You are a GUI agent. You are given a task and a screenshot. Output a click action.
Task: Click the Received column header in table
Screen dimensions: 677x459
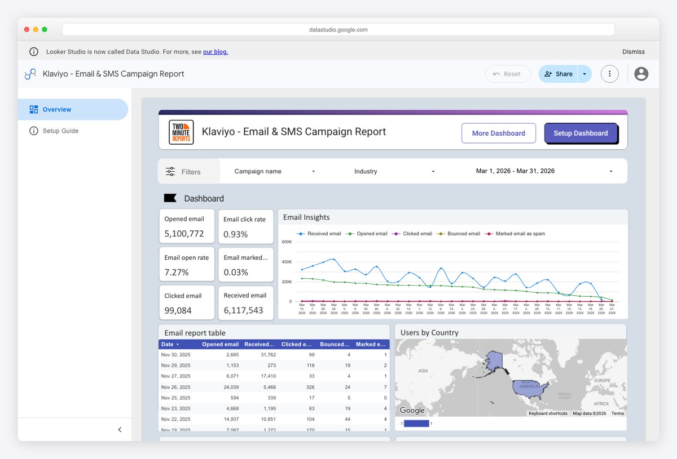[x=260, y=344]
